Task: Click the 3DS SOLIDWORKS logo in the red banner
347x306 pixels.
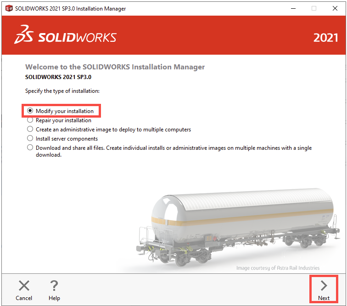Action: (x=66, y=37)
